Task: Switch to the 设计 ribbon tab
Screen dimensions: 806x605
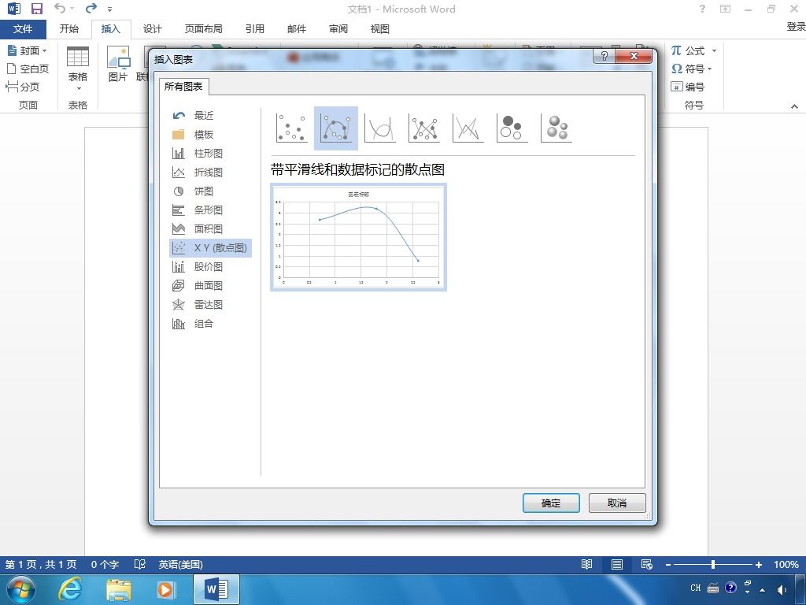Action: [x=152, y=29]
